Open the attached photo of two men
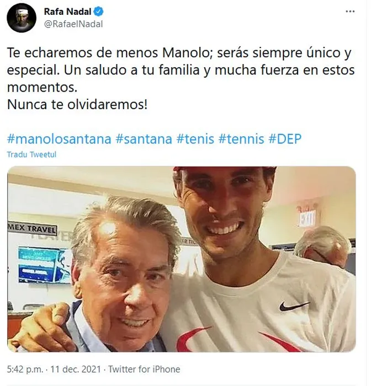Viewport: 371px width, 386px height. [182, 259]
